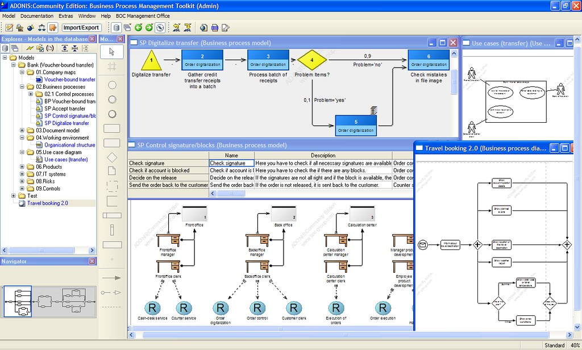
Task: Pick the dashed rectangle shape in palette
Action: pyautogui.click(x=112, y=186)
